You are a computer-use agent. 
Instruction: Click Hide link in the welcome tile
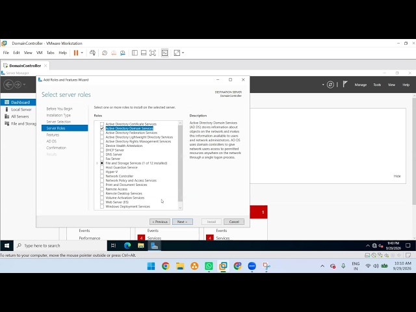point(397,176)
